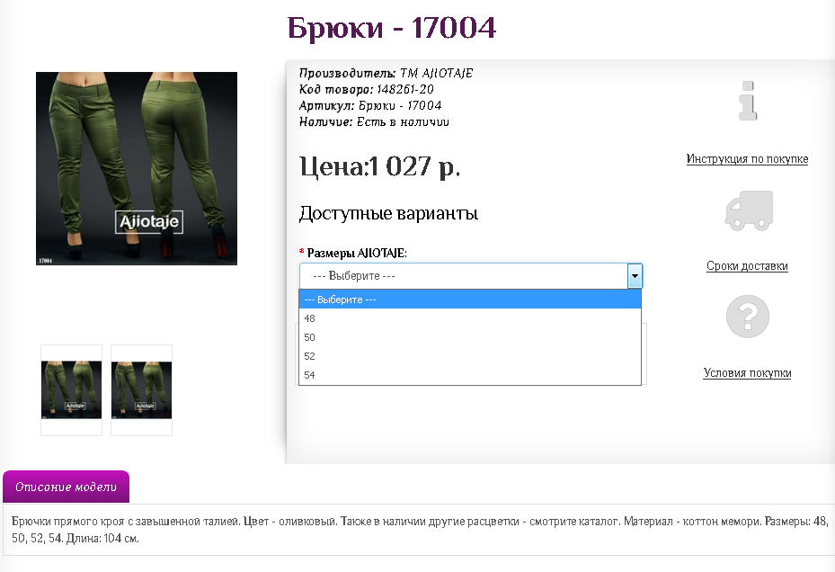
Task: Open the Инструкция по покупке link
Action: [x=747, y=159]
